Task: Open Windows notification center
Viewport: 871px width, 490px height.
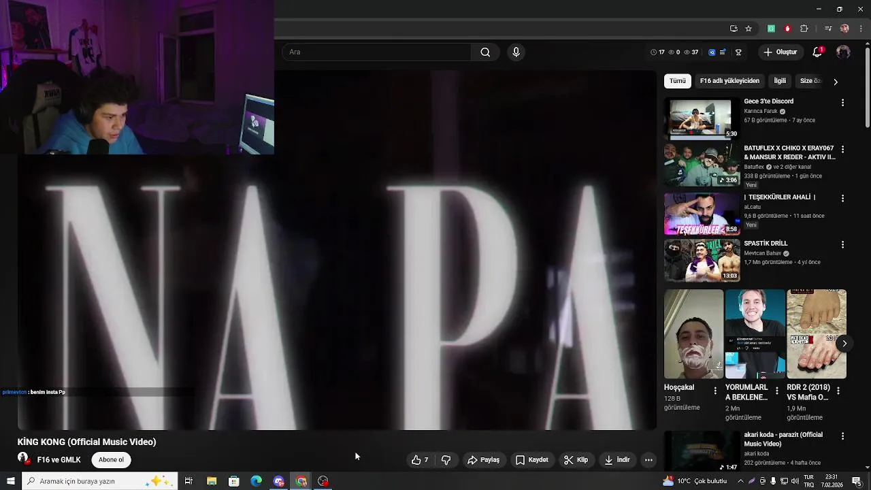Action: click(857, 481)
